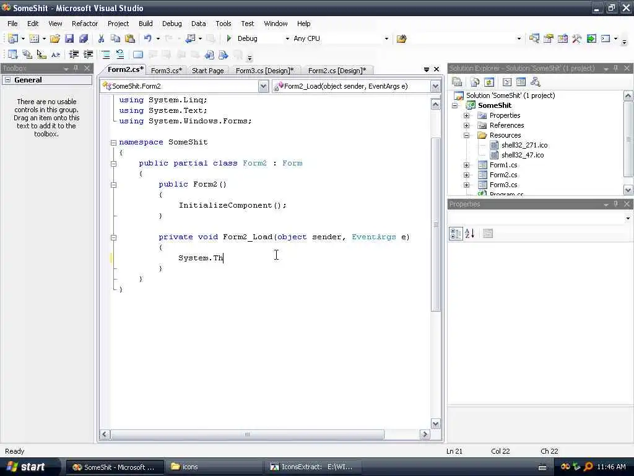Toggle auto-hide pin on Toolbox panel

coord(76,68)
